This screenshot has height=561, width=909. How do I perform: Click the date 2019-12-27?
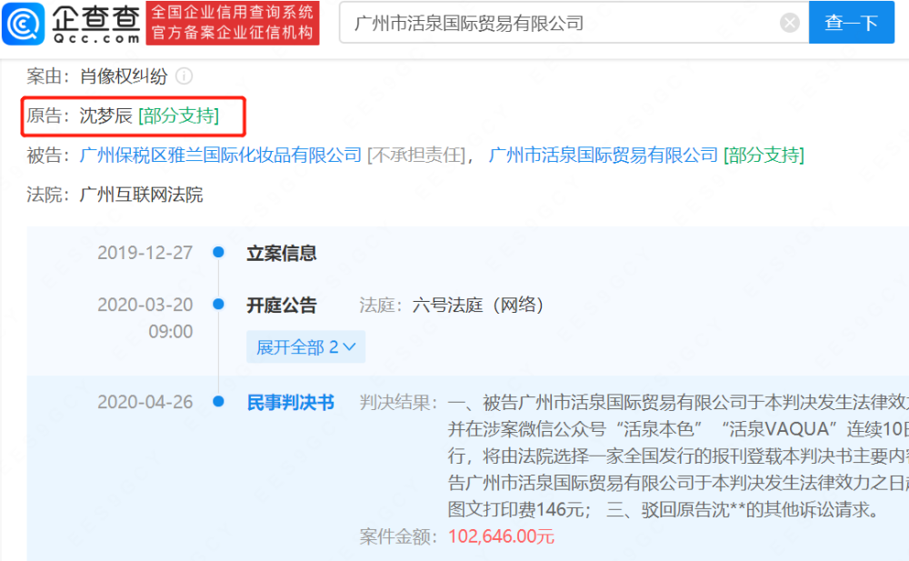(145, 253)
